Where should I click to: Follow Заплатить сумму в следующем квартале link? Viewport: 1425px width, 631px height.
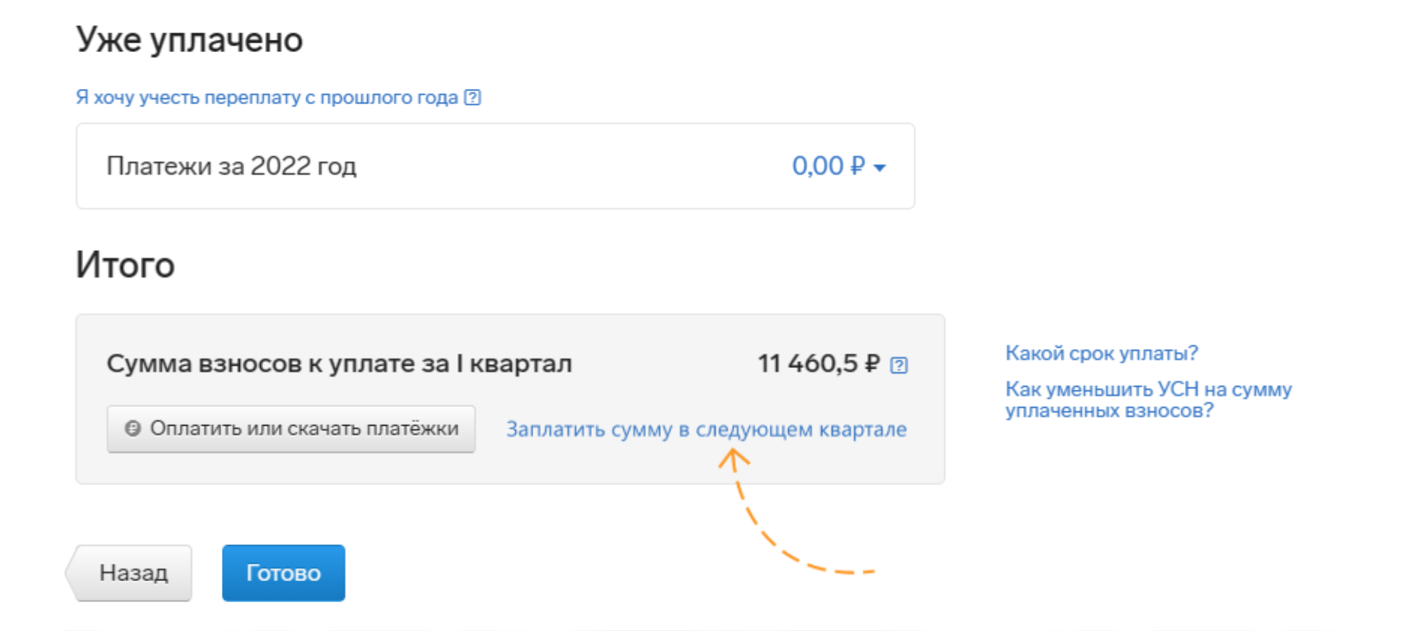click(x=706, y=429)
